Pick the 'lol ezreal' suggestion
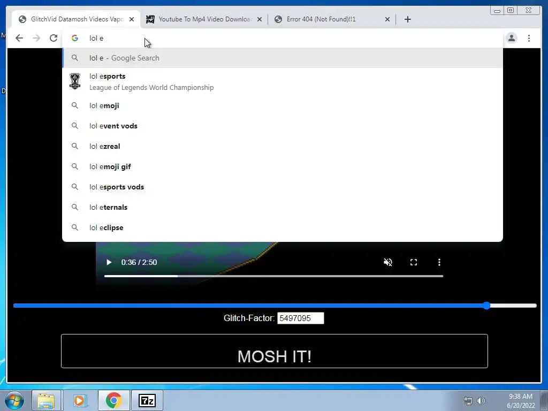The width and height of the screenshot is (548, 411). [283, 146]
